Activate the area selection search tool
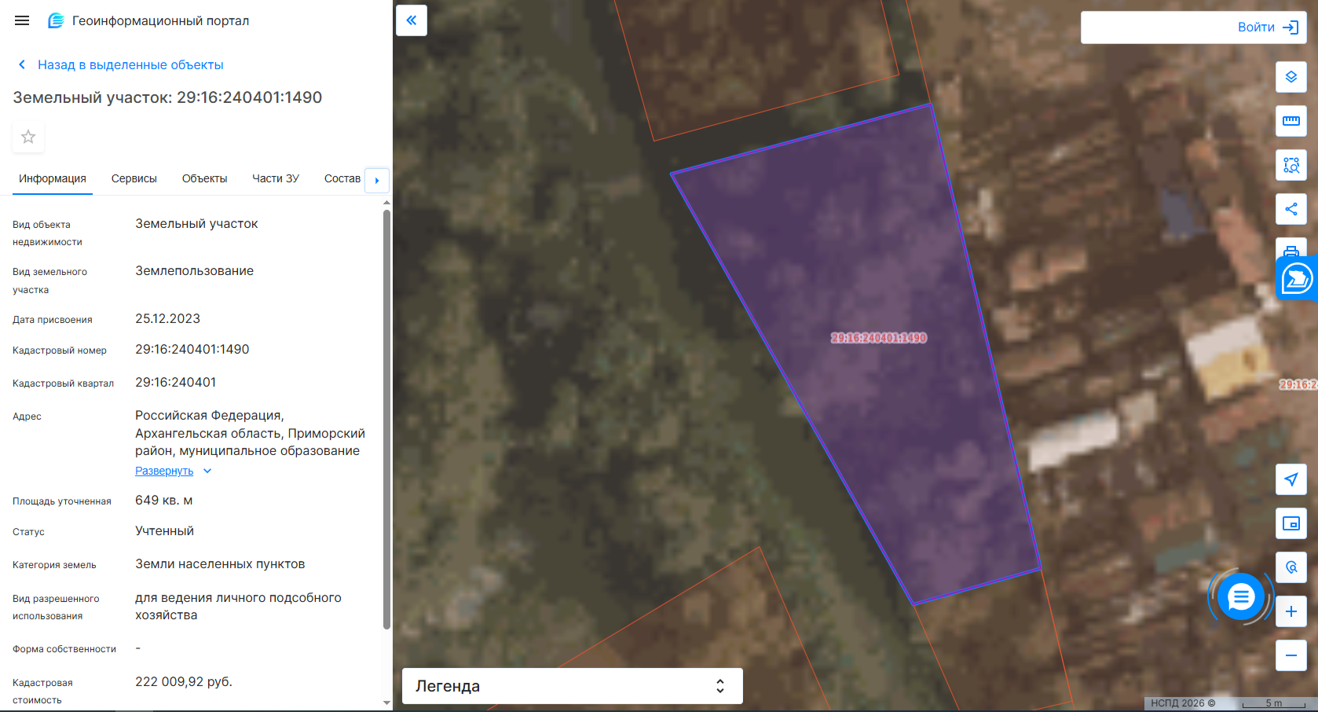This screenshot has height=712, width=1318. pos(1291,165)
